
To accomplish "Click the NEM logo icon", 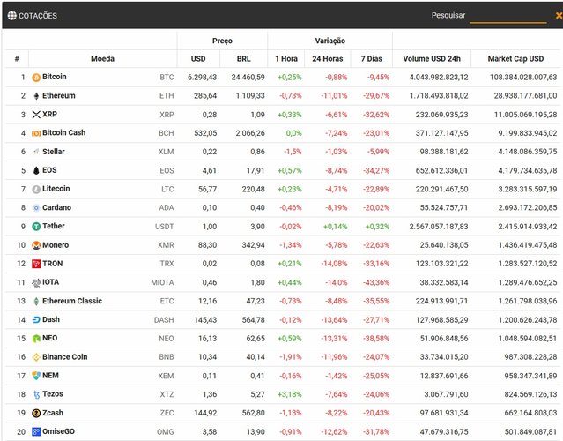I will [x=36, y=376].
